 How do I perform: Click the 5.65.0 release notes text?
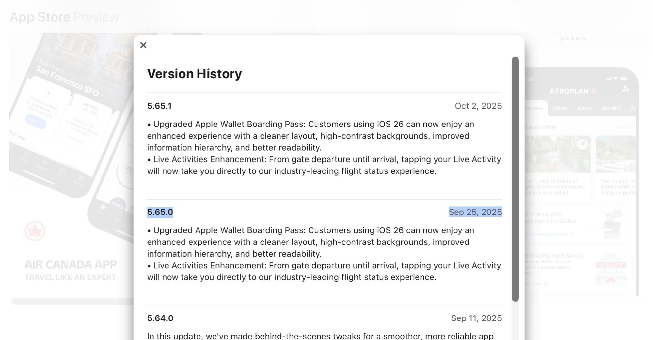tap(324, 254)
